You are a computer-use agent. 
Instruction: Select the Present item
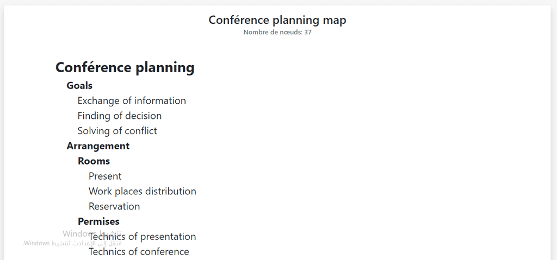click(105, 176)
